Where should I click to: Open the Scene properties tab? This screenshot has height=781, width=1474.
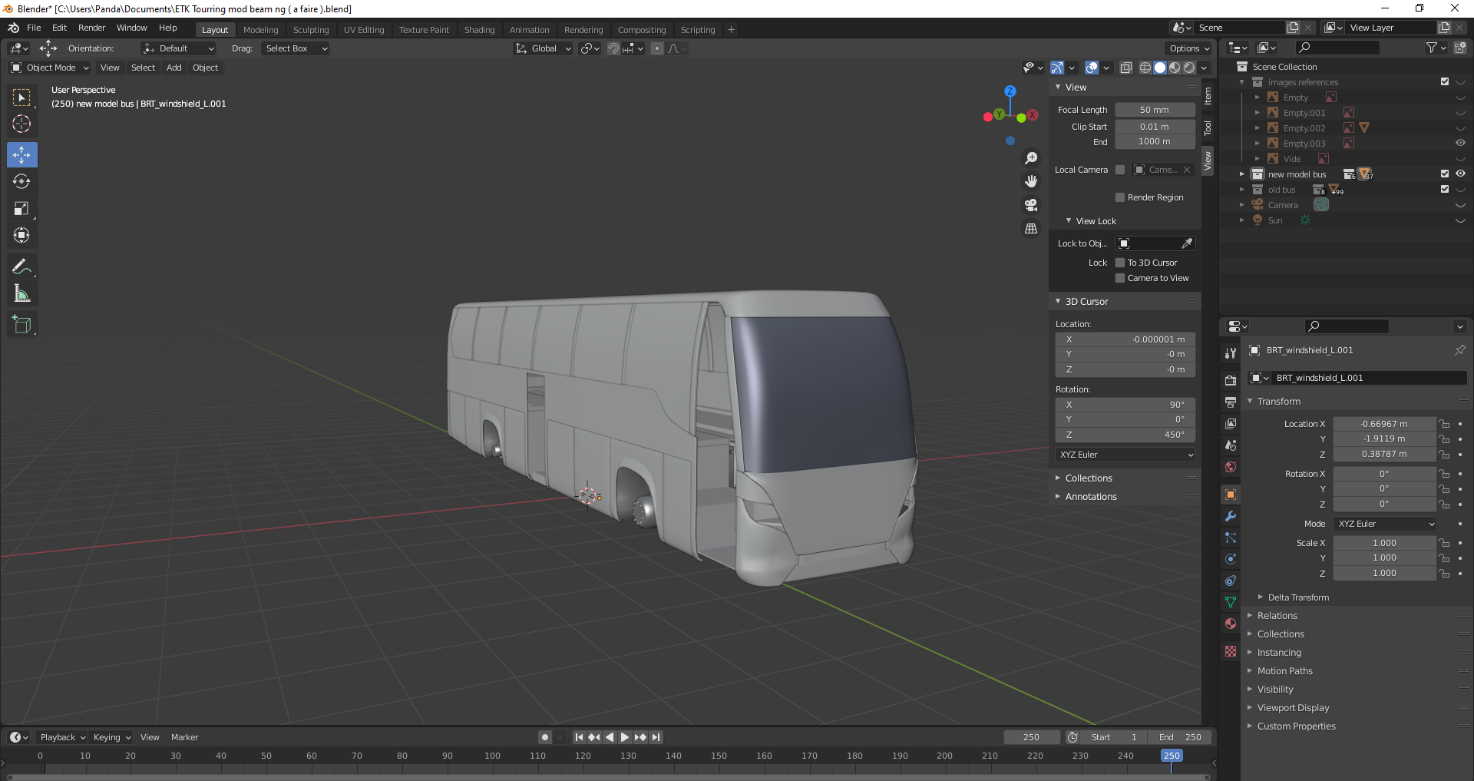click(x=1231, y=445)
